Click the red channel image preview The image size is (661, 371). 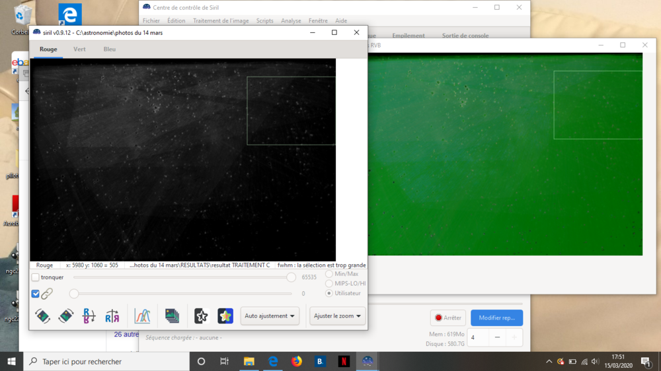click(183, 160)
